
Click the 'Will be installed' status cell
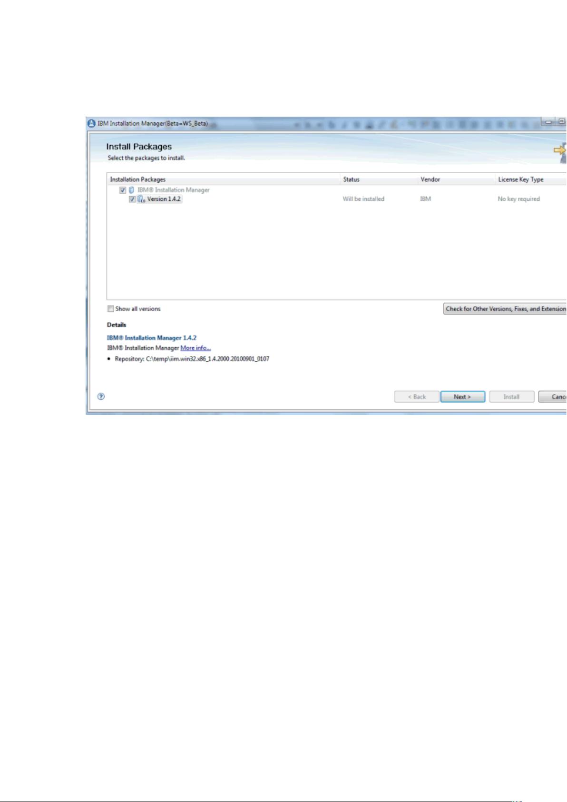[364, 199]
